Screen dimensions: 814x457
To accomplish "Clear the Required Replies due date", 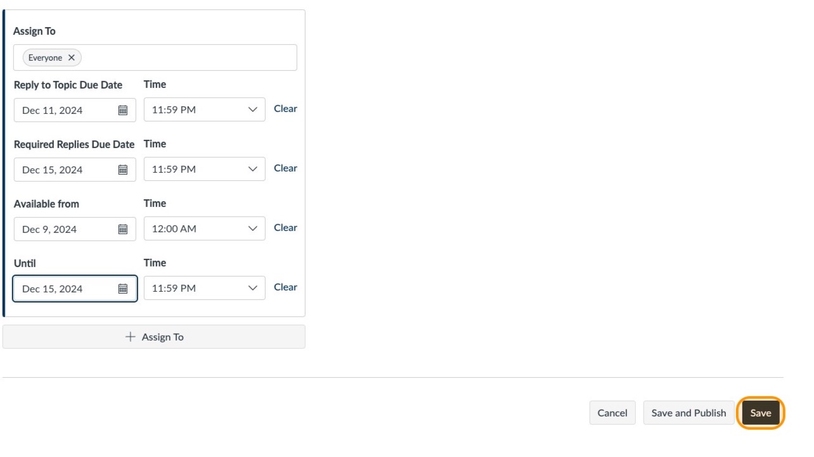I will (x=285, y=168).
